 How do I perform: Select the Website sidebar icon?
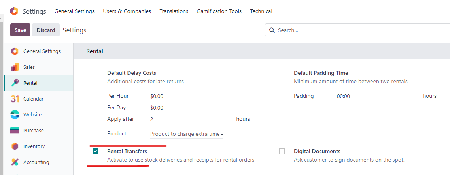coord(15,115)
